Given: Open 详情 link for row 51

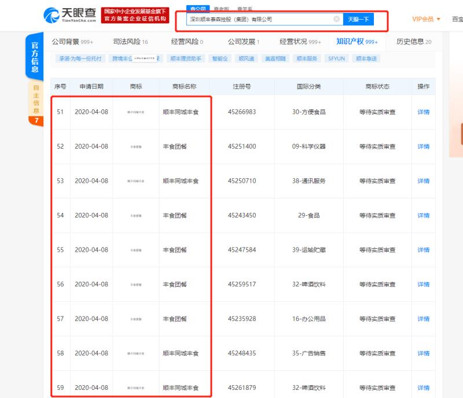Looking at the screenshot, I should click(x=423, y=112).
